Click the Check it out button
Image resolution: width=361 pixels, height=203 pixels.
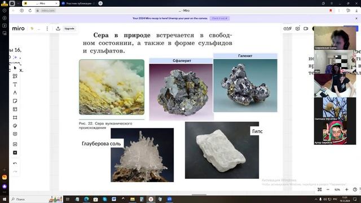point(219,18)
